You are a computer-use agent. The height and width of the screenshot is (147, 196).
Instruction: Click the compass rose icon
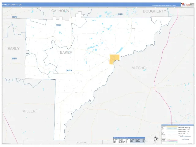coord(156,139)
